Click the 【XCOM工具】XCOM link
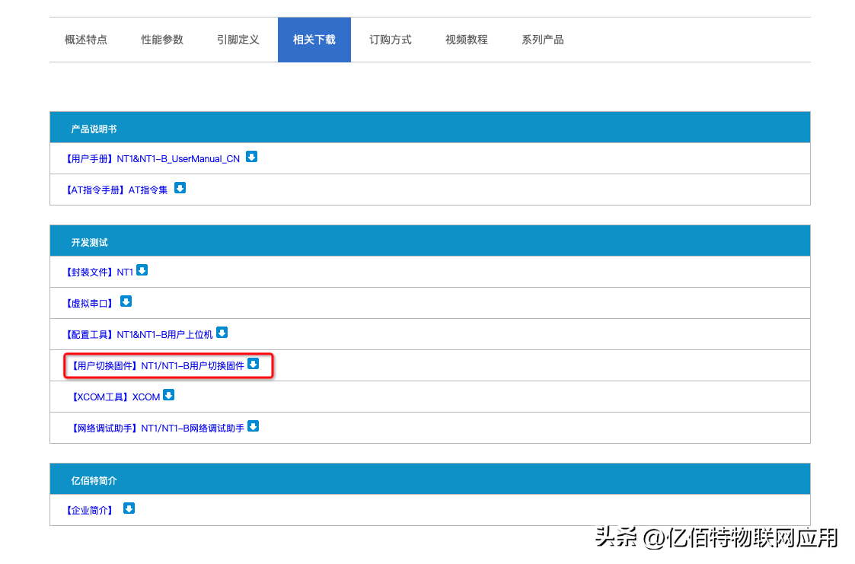Viewport: 855px width, 564px height. click(x=114, y=397)
